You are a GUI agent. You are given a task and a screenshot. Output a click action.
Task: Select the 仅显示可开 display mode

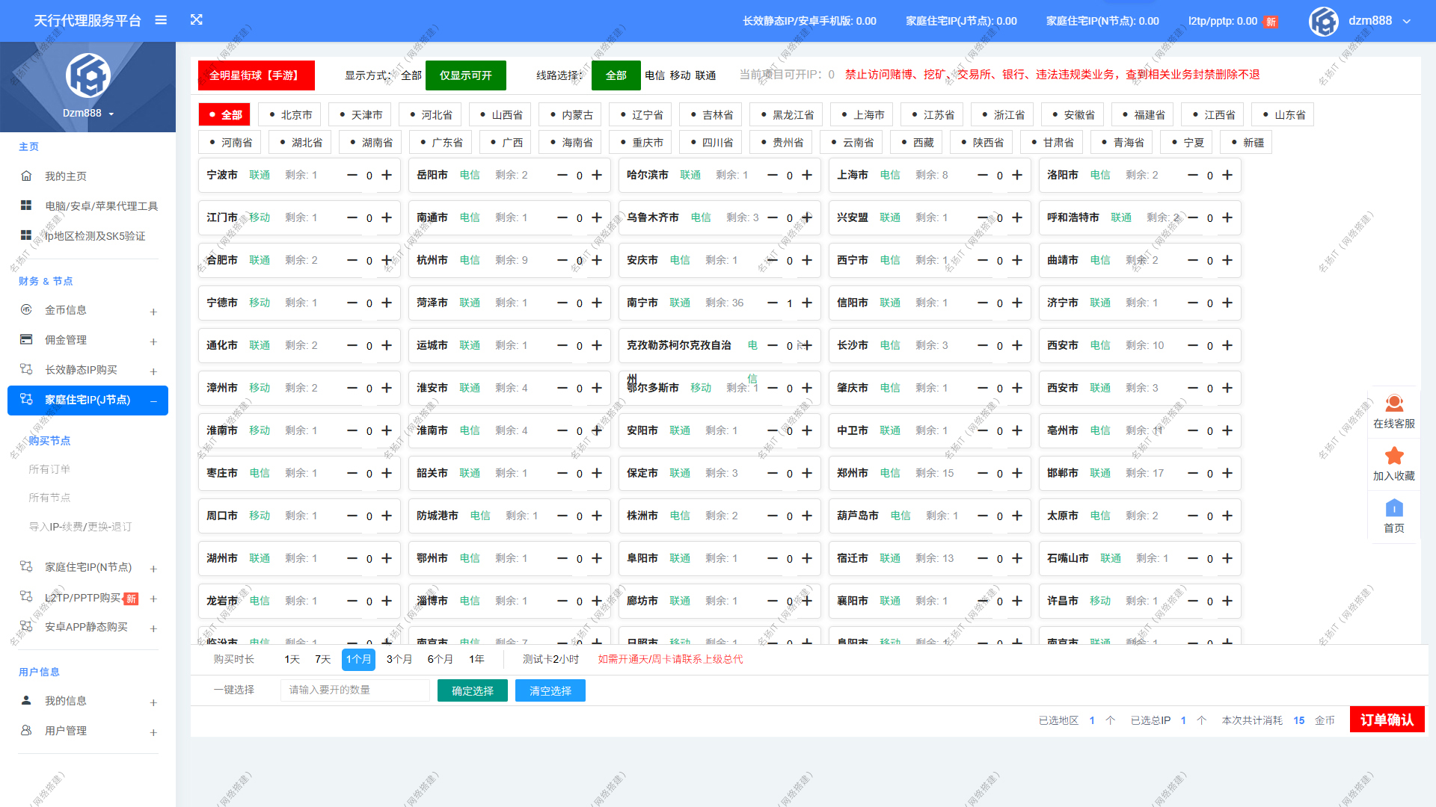click(x=465, y=75)
